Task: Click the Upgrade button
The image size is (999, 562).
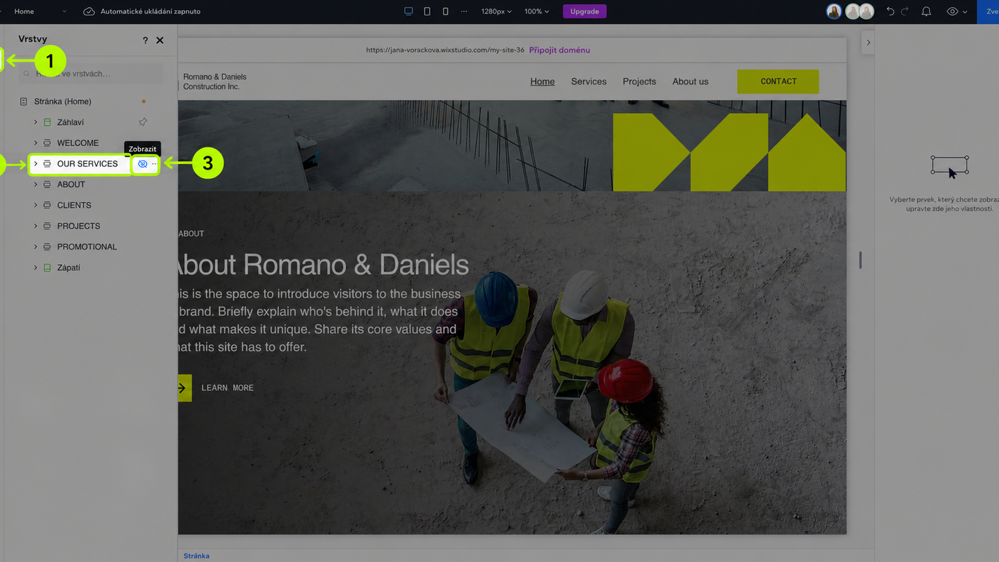Action: [x=585, y=12]
